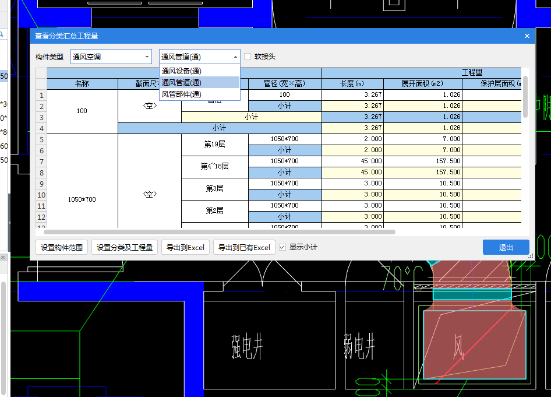Click the 第19层 floor cell

(215, 145)
